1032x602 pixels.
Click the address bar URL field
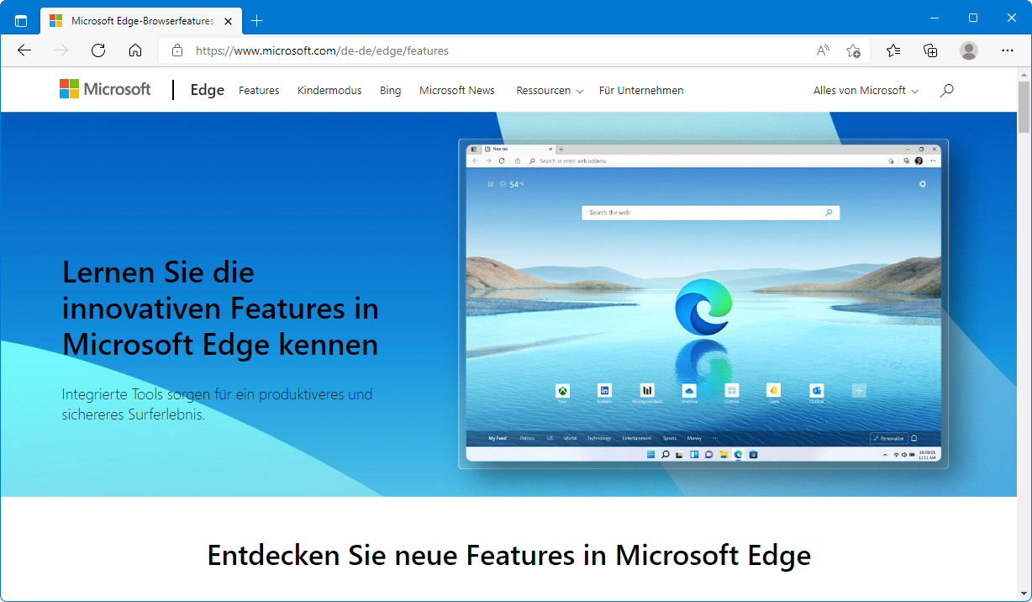point(487,50)
